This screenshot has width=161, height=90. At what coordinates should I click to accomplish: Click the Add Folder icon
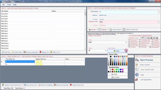click(x=13, y=52)
